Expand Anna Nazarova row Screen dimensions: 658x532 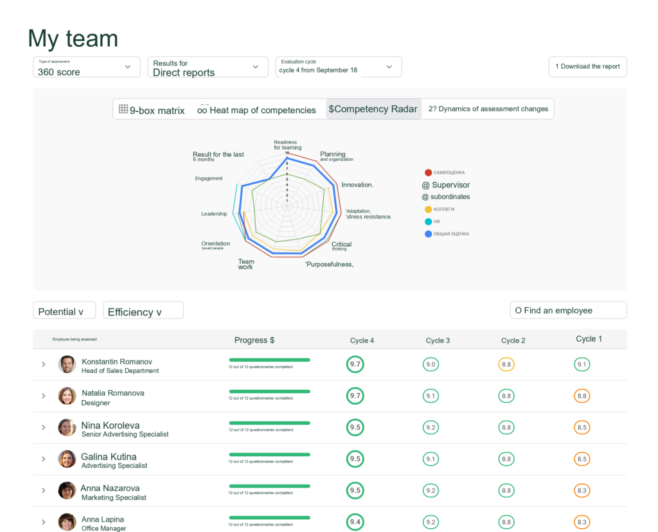[43, 490]
